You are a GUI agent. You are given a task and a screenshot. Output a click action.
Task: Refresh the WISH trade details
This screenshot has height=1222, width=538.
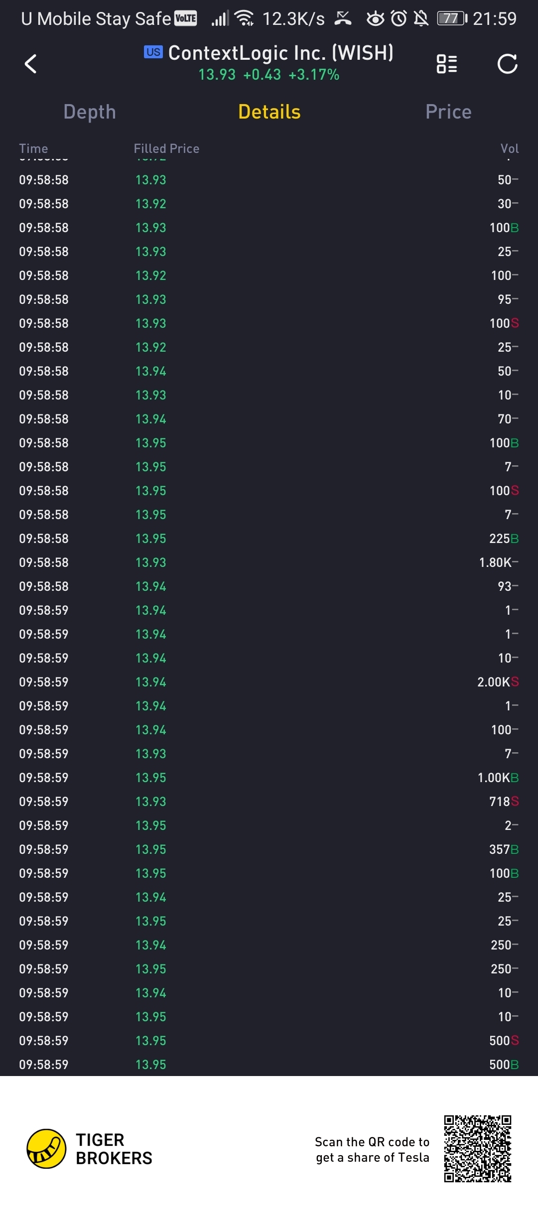point(507,64)
